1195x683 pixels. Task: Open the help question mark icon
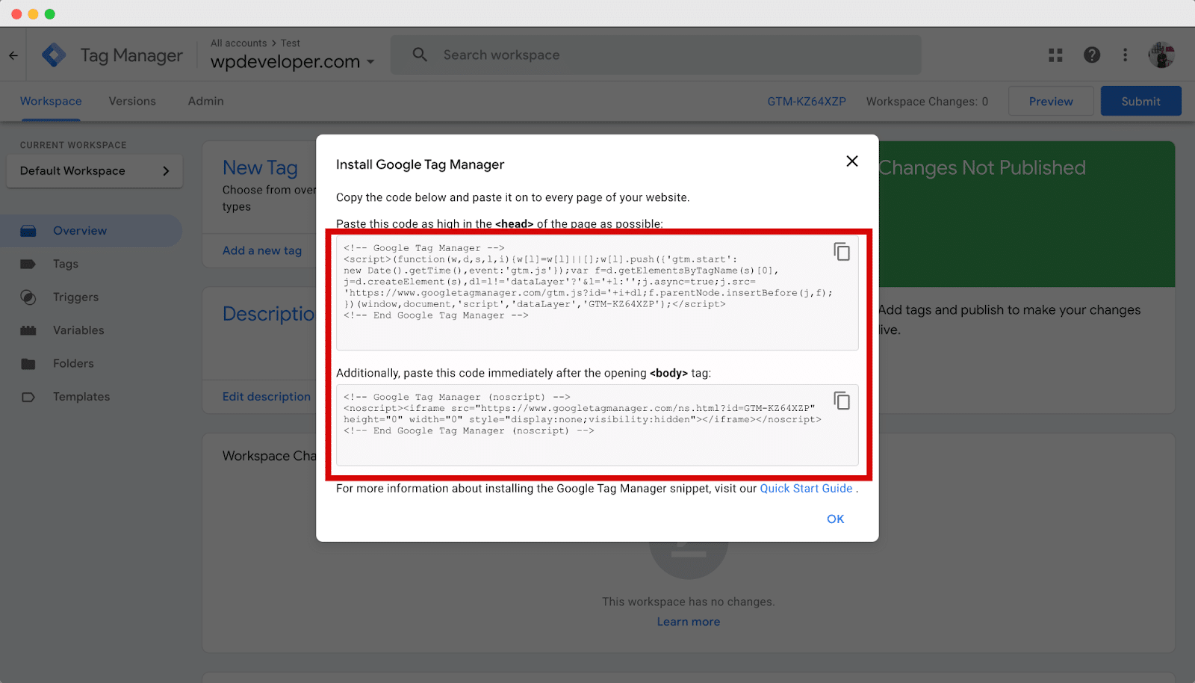tap(1092, 55)
